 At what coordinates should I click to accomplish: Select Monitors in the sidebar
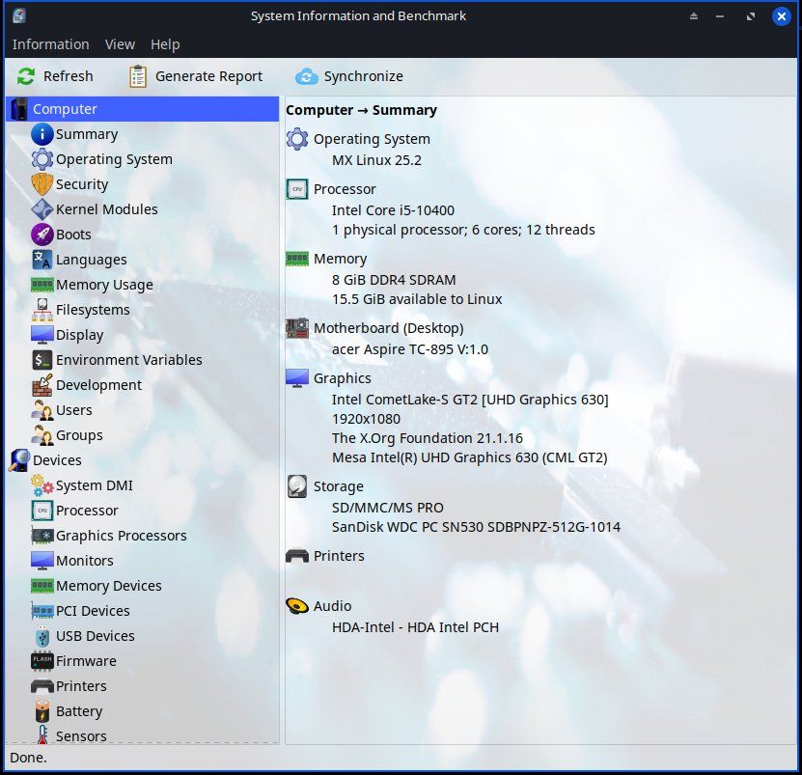[x=72, y=560]
